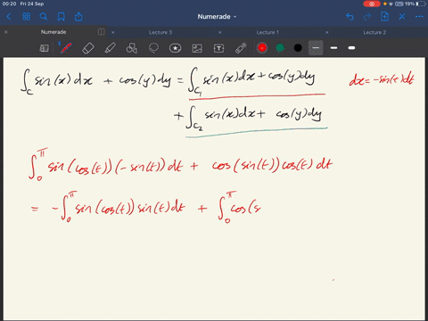Switch to the Numerade tab

[x=53, y=32]
